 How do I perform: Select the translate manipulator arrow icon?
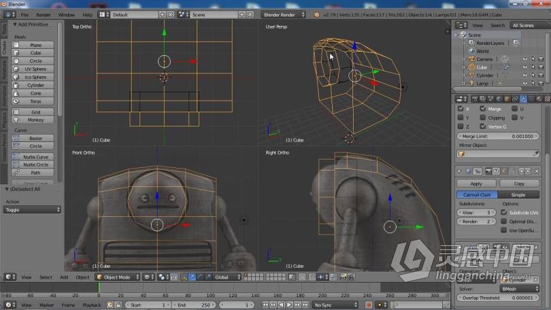(192, 277)
